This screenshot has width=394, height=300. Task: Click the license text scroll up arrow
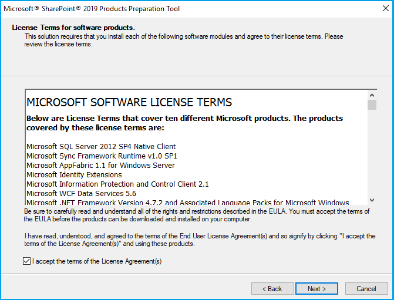pyautogui.click(x=372, y=95)
